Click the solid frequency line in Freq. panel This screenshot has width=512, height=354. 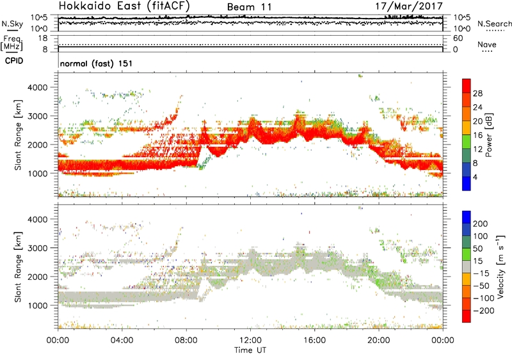[250, 47]
